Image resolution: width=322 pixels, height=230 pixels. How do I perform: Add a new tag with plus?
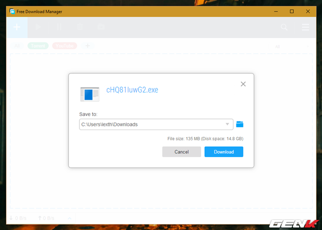pyautogui.click(x=88, y=46)
